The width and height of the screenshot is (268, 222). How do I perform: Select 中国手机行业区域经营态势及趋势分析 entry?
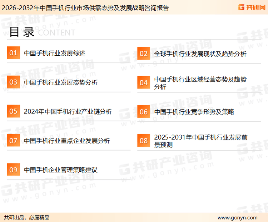pyautogui.click(x=200, y=83)
